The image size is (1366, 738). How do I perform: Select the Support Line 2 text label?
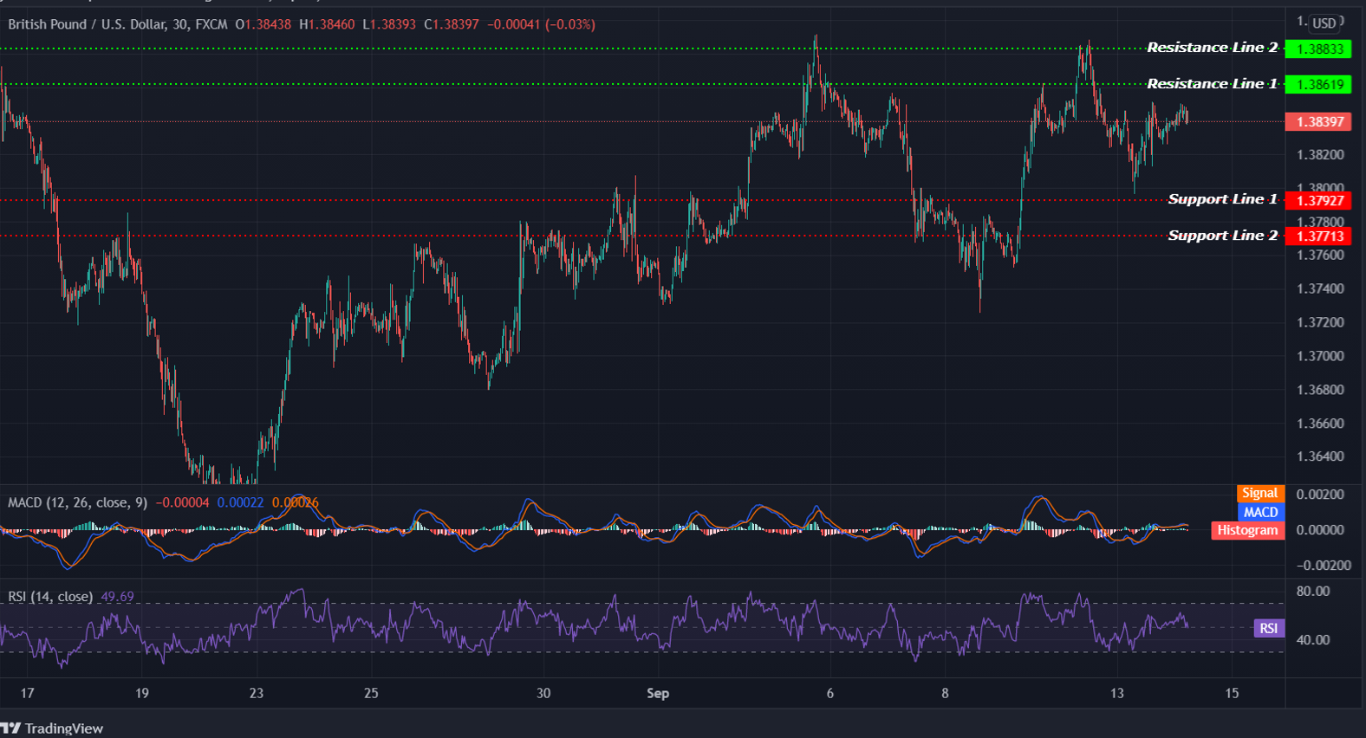pos(1222,236)
